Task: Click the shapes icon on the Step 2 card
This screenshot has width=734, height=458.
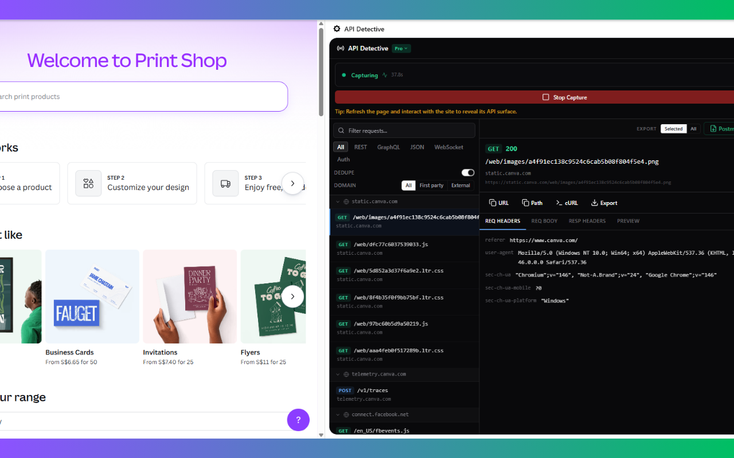Action: [x=88, y=183]
